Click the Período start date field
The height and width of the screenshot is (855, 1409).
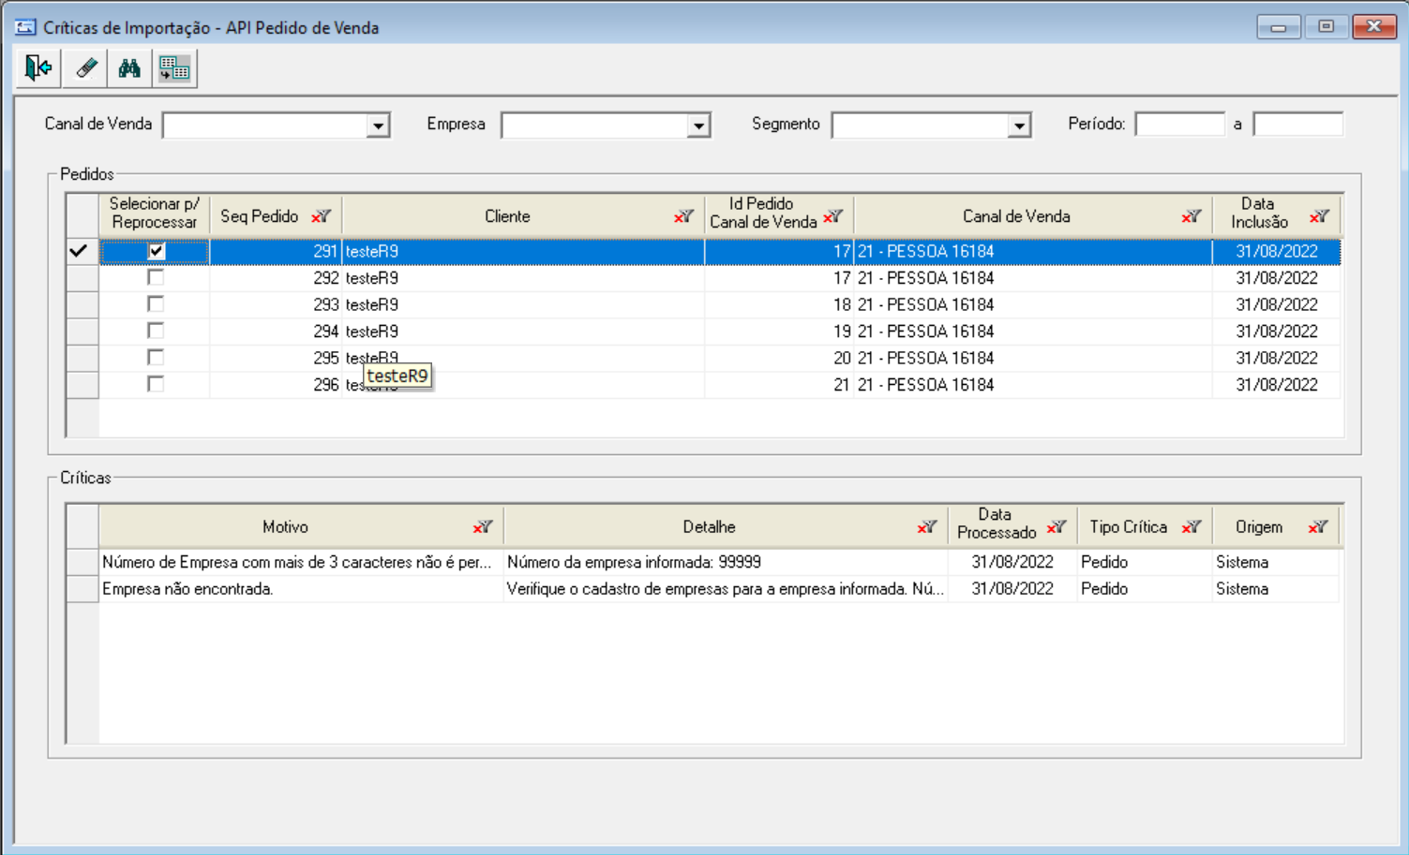click(1179, 125)
